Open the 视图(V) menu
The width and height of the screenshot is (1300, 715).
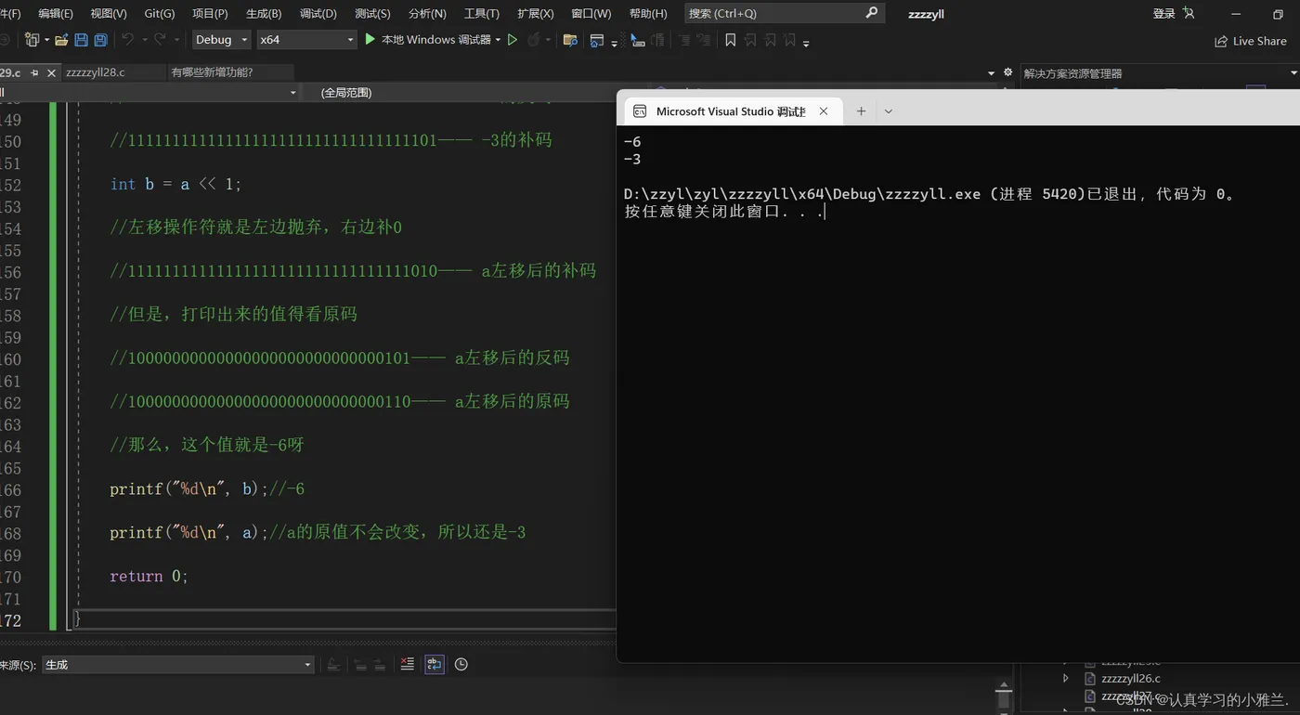tap(109, 13)
